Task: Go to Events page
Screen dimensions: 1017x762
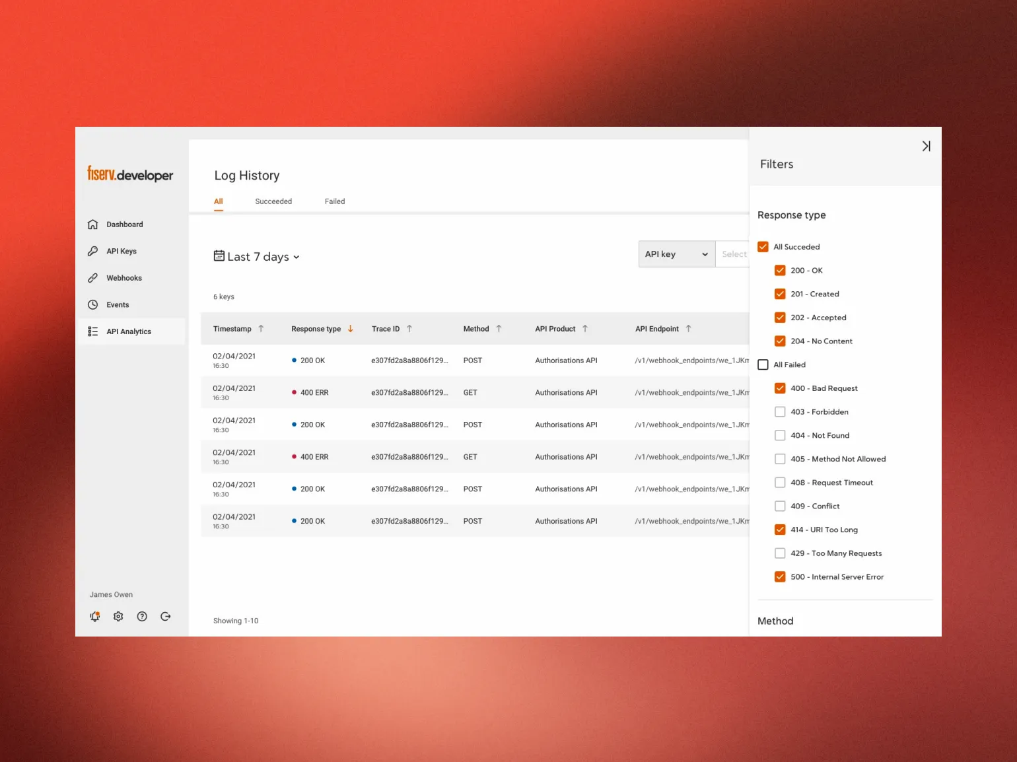Action: (x=131, y=304)
